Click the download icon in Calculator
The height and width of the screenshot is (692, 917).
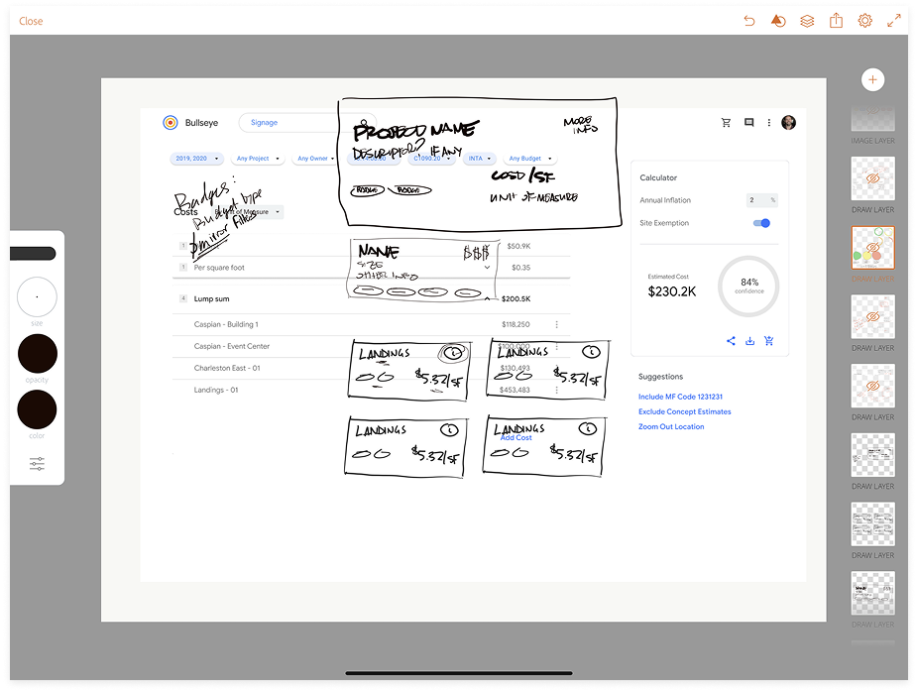[x=749, y=340]
